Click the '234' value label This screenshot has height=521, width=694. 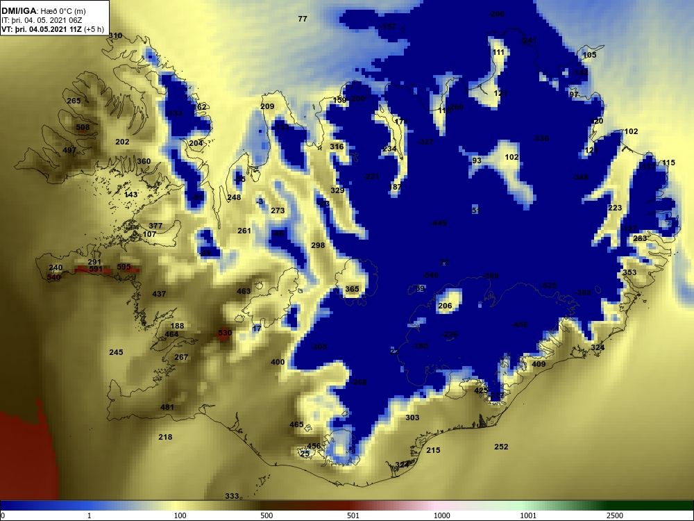390,149
